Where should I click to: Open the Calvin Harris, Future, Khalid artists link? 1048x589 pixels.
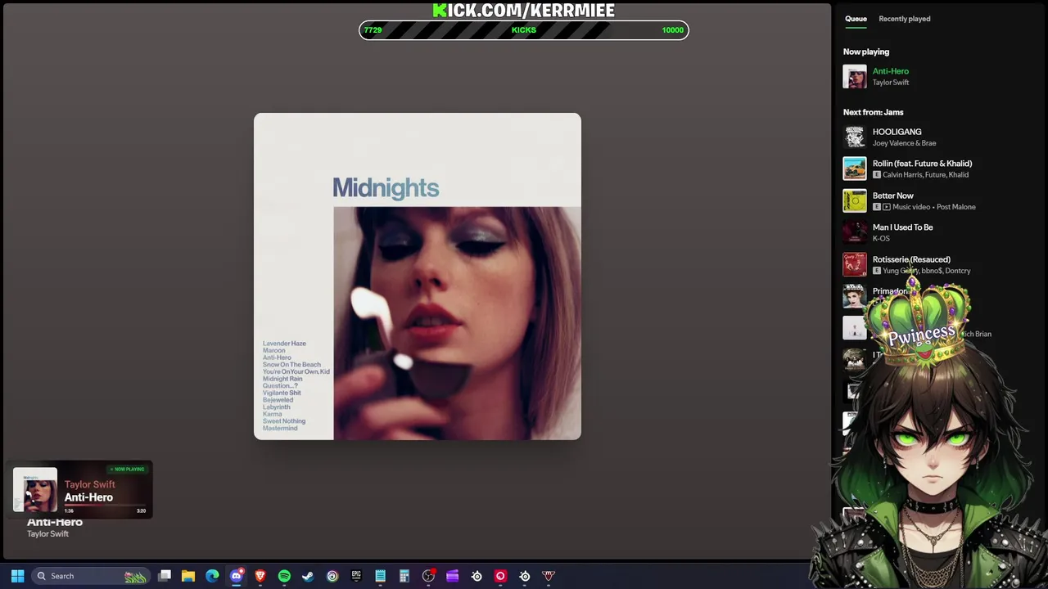coord(925,175)
